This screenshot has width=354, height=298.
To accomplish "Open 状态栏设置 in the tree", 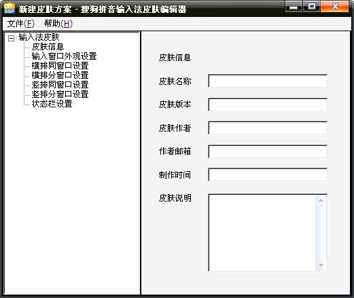I will point(52,104).
